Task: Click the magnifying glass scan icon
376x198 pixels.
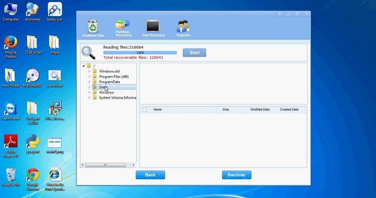Action: pyautogui.click(x=88, y=53)
